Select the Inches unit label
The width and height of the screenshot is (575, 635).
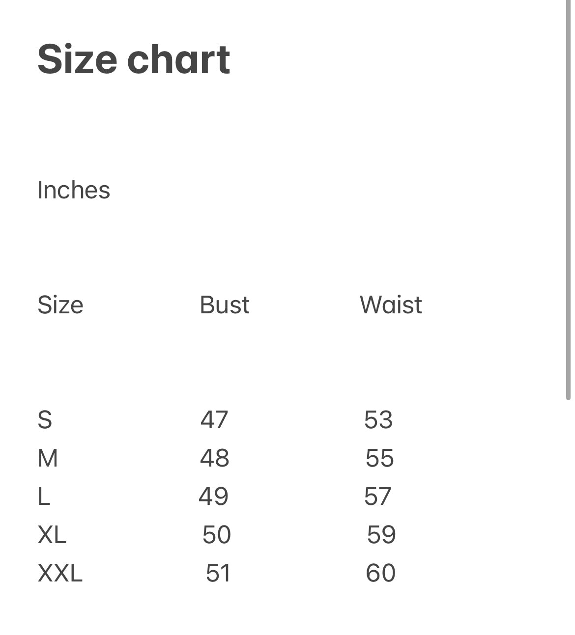(74, 190)
